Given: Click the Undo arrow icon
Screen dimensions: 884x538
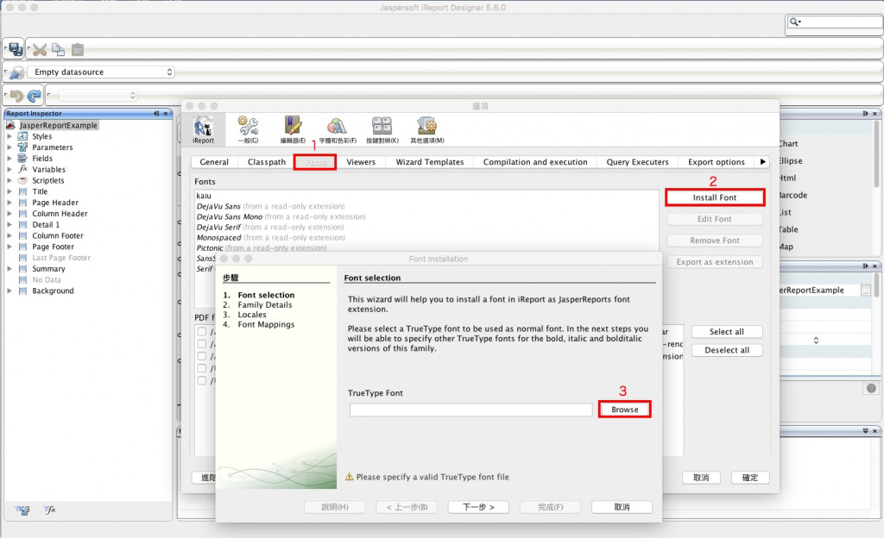Looking at the screenshot, I should [16, 96].
